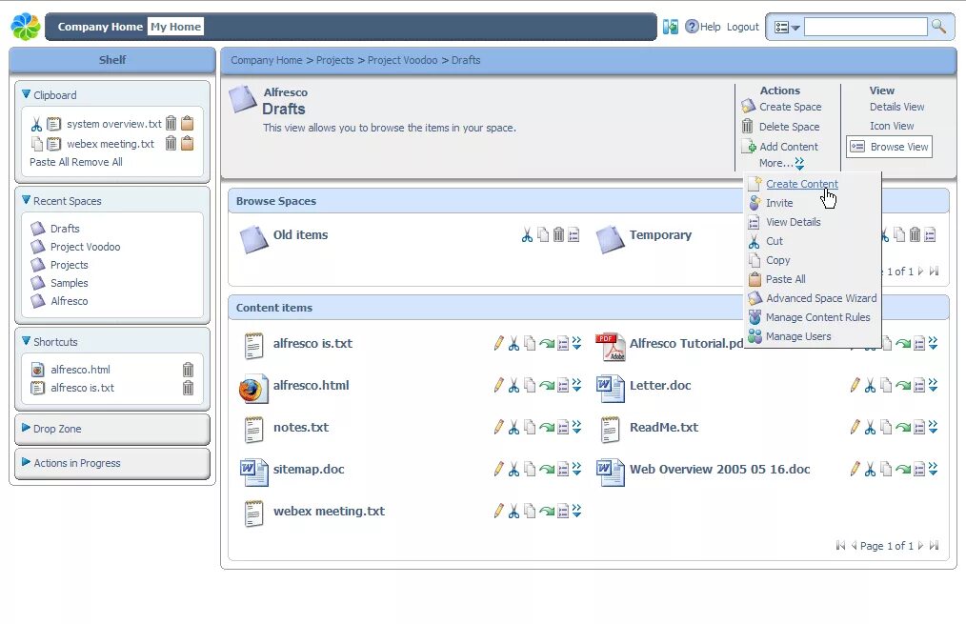Open Manage Content Rules

817,317
